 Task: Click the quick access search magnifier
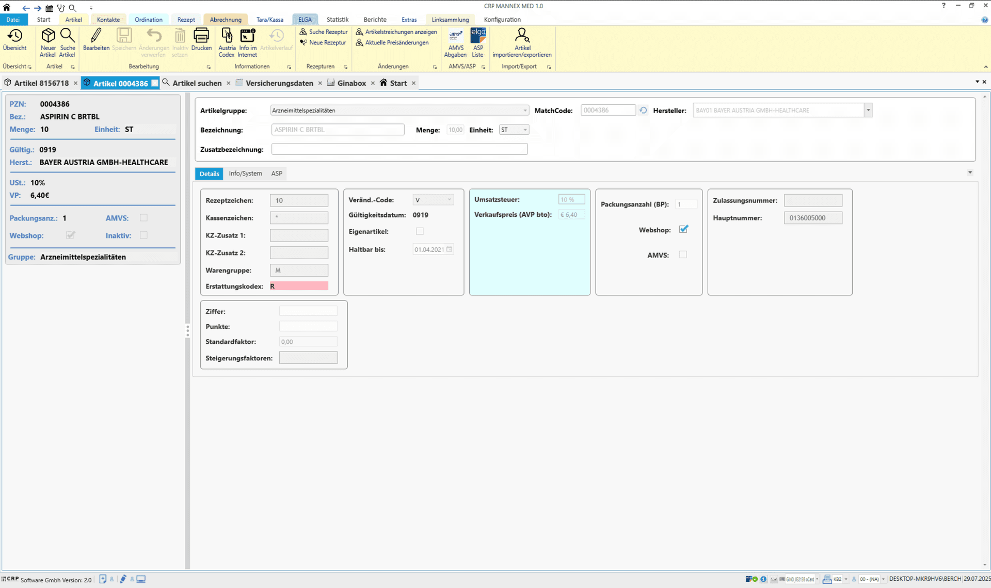pos(73,8)
